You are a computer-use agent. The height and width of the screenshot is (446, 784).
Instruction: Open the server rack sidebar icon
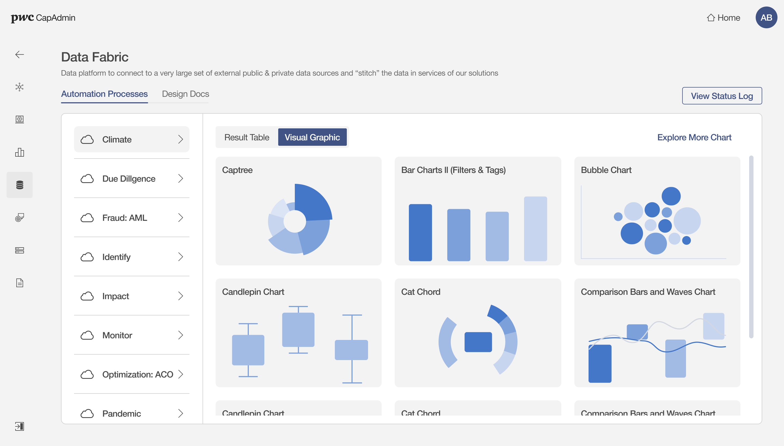(x=20, y=250)
